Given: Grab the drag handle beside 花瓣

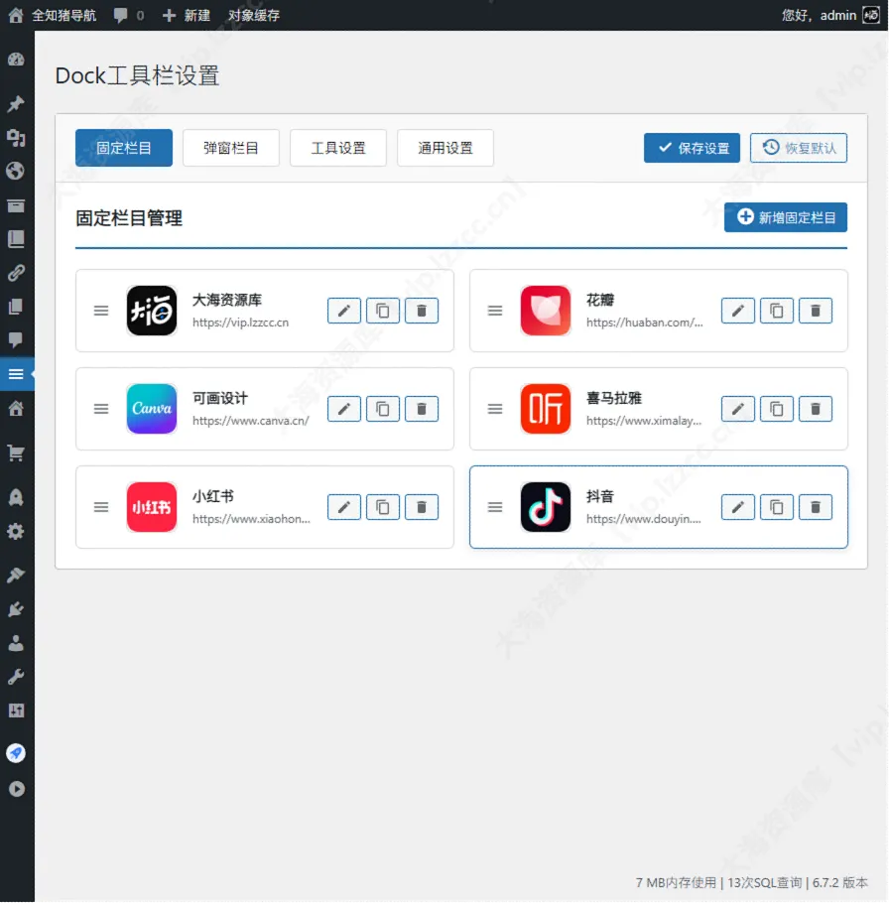Looking at the screenshot, I should [495, 310].
